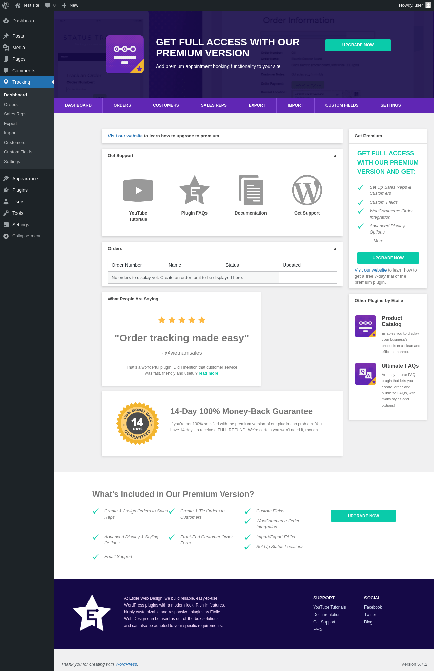Open Orders in the Tracking submenu

pos(11,105)
